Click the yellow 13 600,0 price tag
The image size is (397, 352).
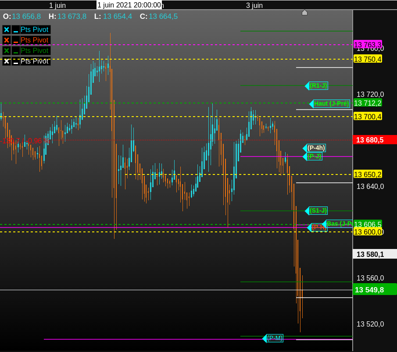[x=368, y=232]
